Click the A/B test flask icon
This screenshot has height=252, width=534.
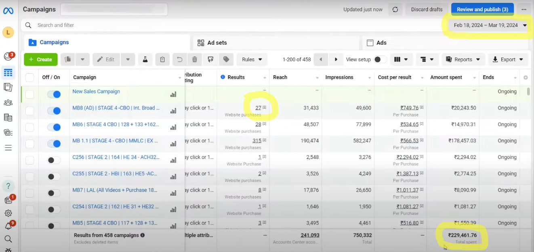(x=145, y=60)
